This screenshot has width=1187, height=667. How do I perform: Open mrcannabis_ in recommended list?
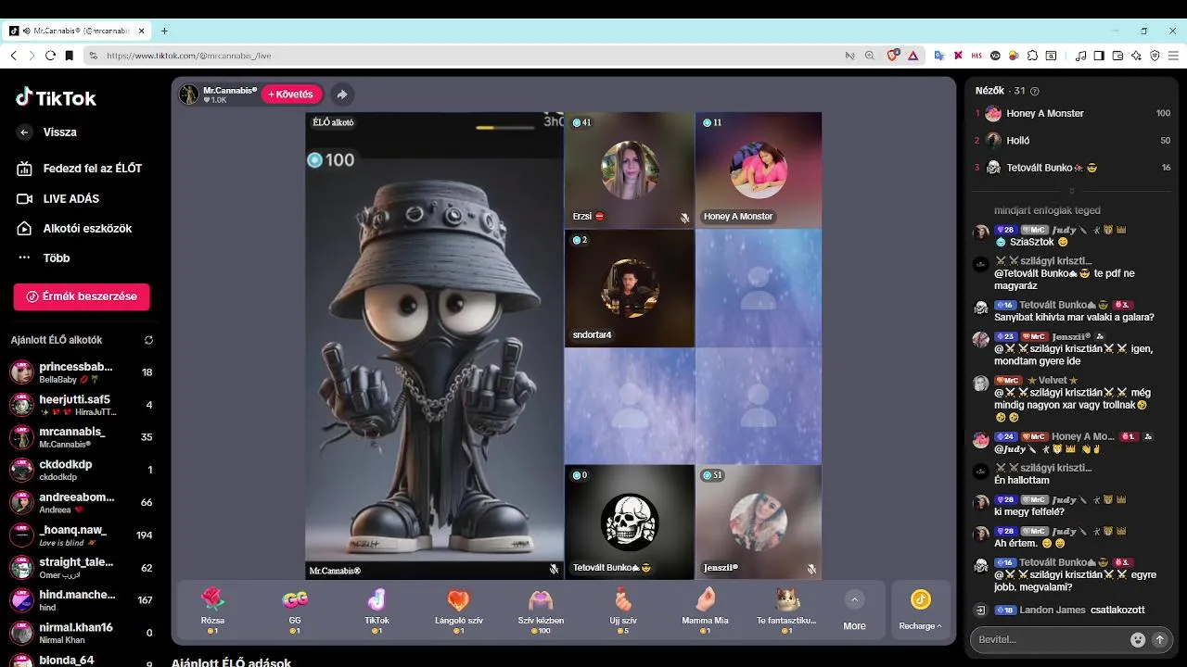point(82,437)
